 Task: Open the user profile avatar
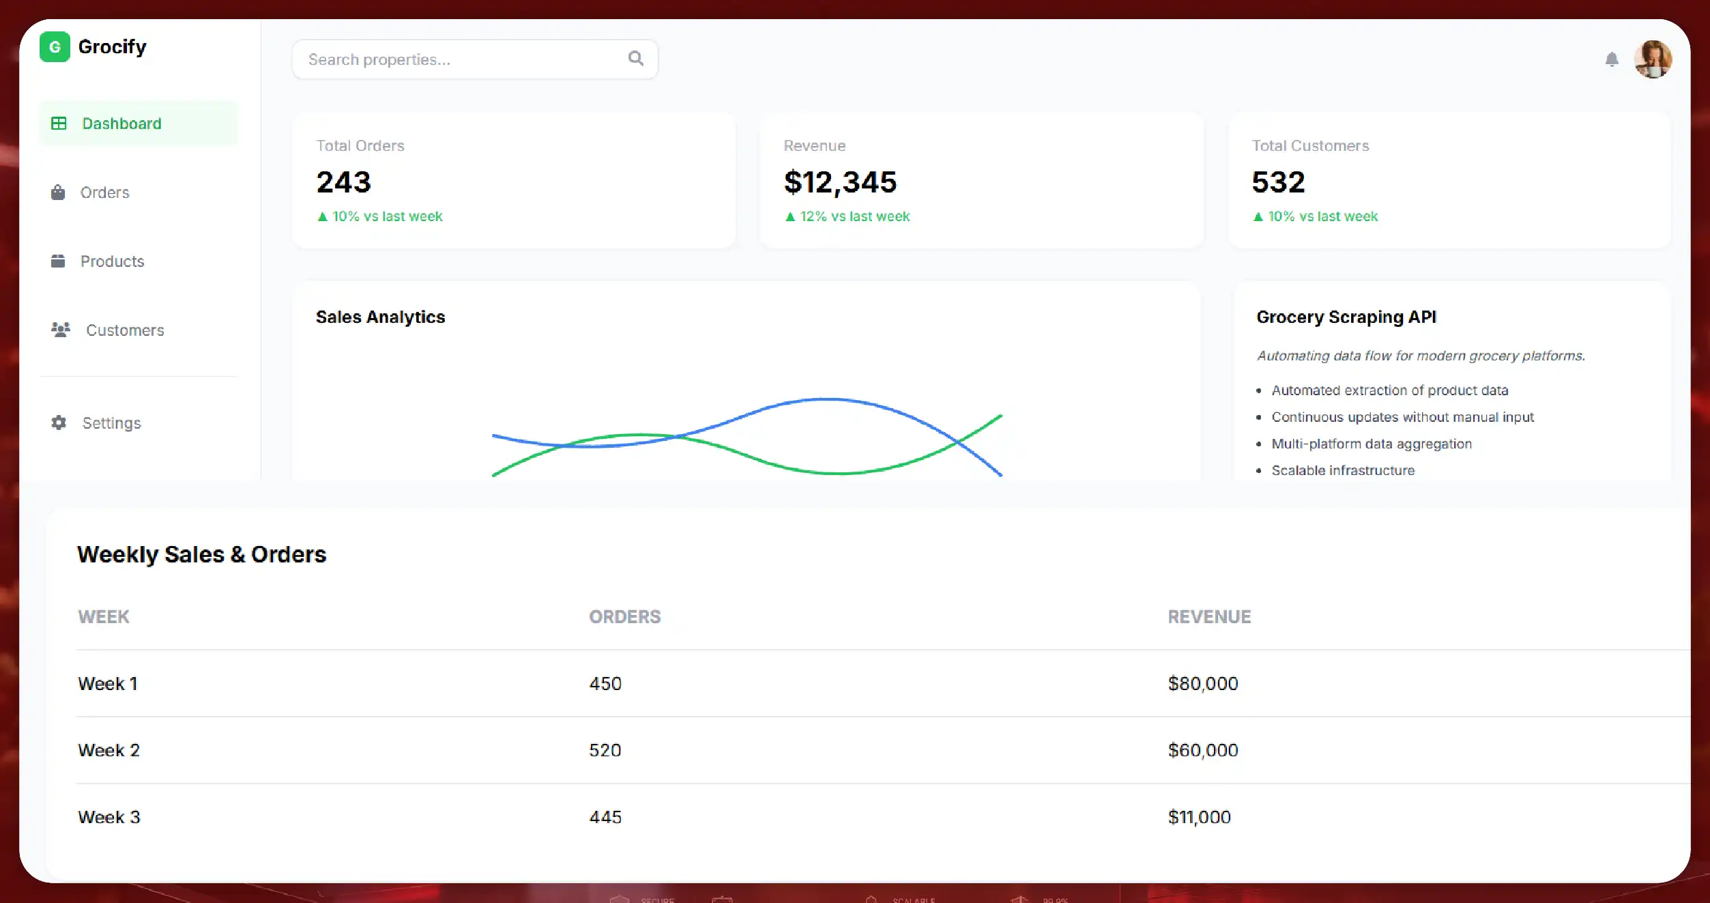[x=1653, y=59]
